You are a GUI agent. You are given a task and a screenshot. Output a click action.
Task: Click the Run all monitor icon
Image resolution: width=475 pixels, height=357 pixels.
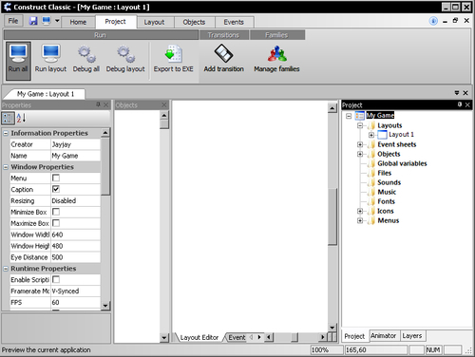tap(18, 53)
